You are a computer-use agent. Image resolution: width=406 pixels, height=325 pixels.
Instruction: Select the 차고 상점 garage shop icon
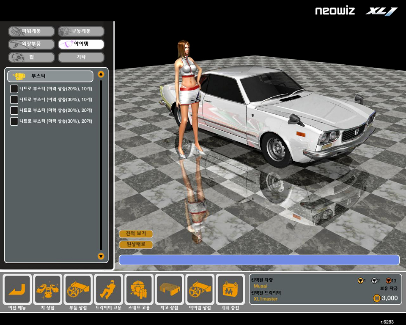170,290
